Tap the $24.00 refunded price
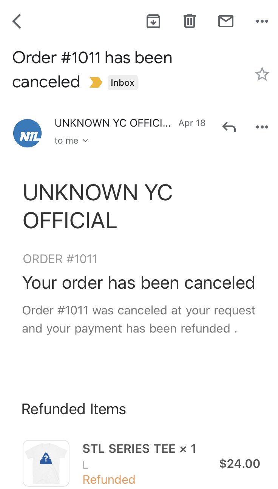Screen dimensions: 278x489 pos(239,464)
